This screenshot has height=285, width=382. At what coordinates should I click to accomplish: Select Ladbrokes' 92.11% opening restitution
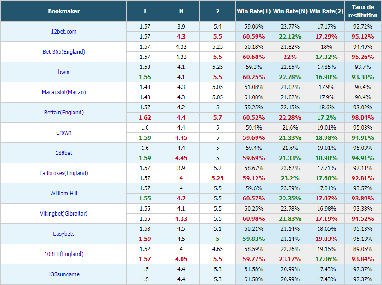[x=363, y=168]
